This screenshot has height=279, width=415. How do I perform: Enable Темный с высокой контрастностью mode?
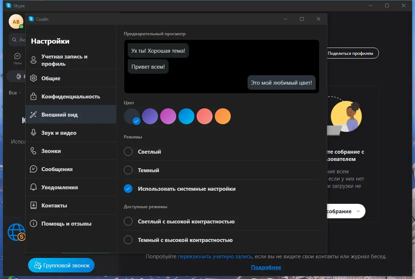(128, 240)
